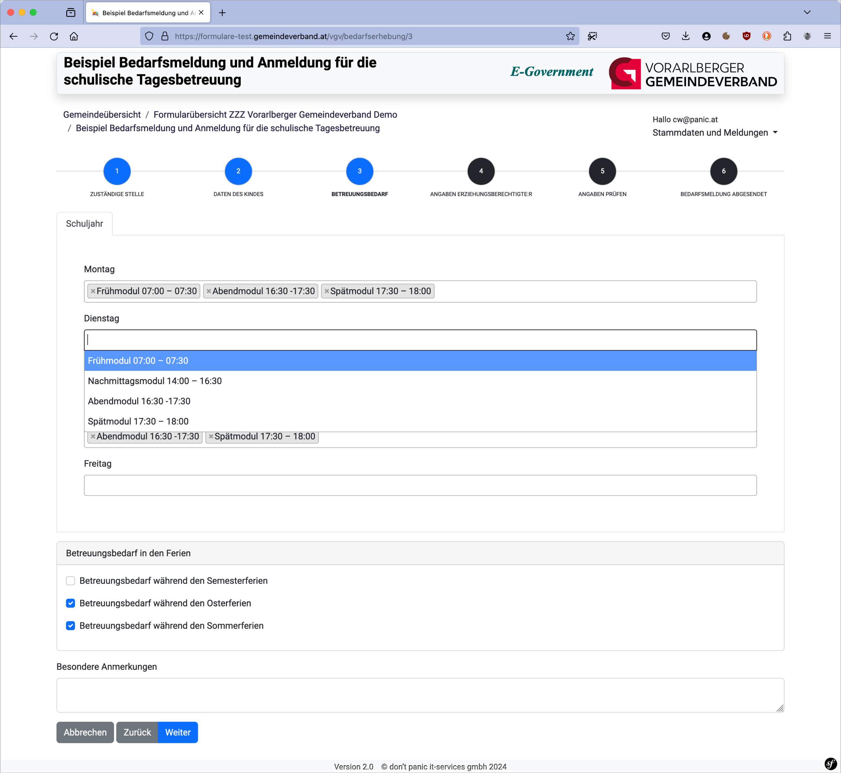
Task: Go to step 5 Angaben prüfen
Action: click(x=602, y=171)
